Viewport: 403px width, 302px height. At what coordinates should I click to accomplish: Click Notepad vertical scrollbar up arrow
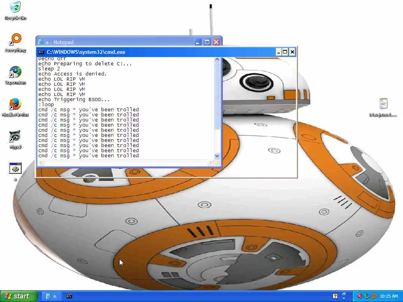(x=217, y=60)
